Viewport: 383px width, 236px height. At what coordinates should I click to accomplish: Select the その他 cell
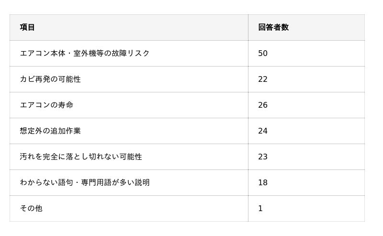31,208
